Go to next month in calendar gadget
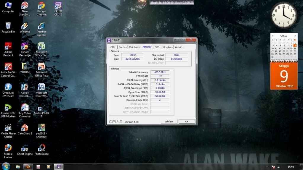303x170 pixels. pos(295,36)
